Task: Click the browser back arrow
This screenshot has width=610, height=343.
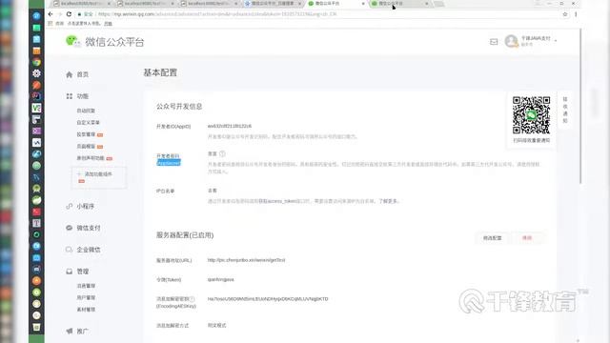Action: (x=51, y=14)
